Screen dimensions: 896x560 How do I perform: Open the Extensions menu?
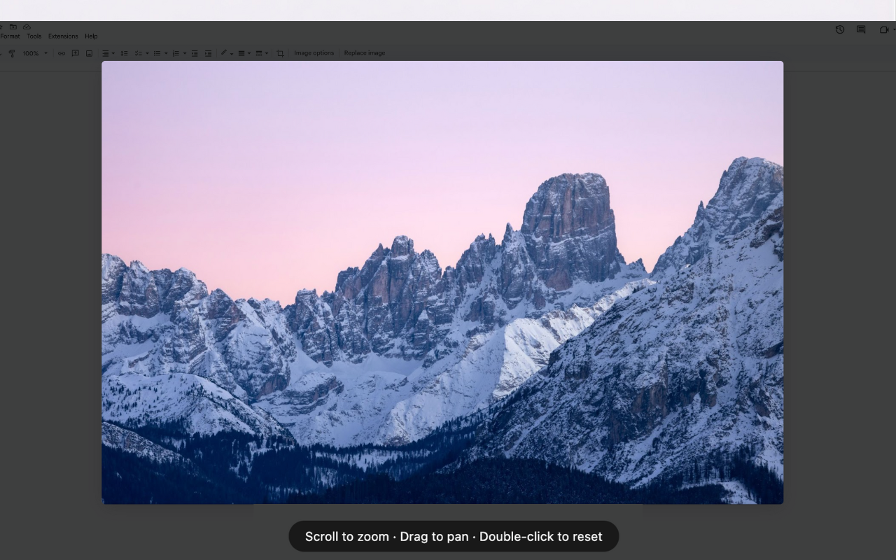coord(63,36)
